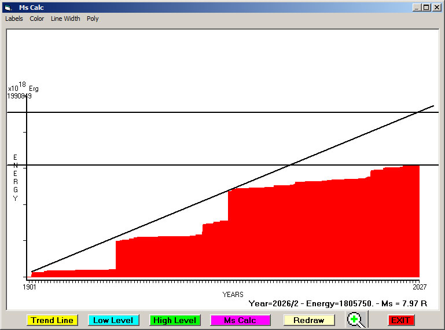Click the 1901 start year label
The height and width of the screenshot is (330, 445).
[x=30, y=287]
